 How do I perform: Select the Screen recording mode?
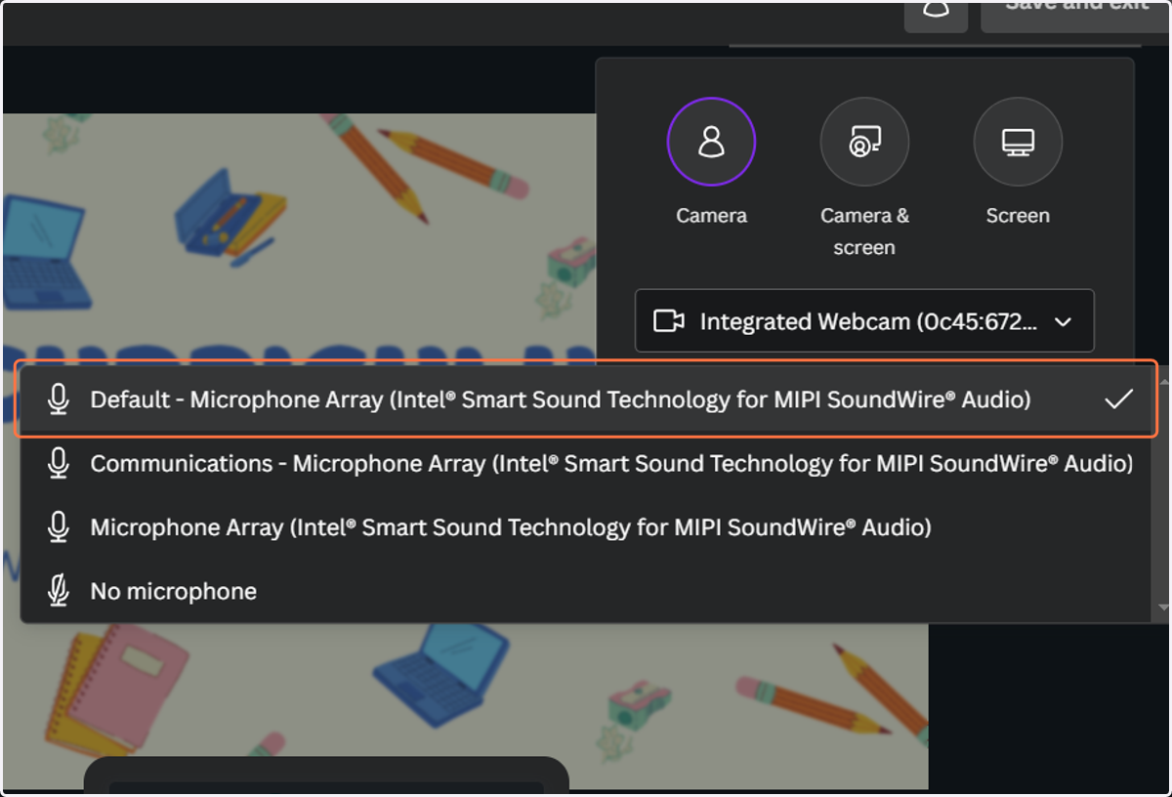(1018, 143)
